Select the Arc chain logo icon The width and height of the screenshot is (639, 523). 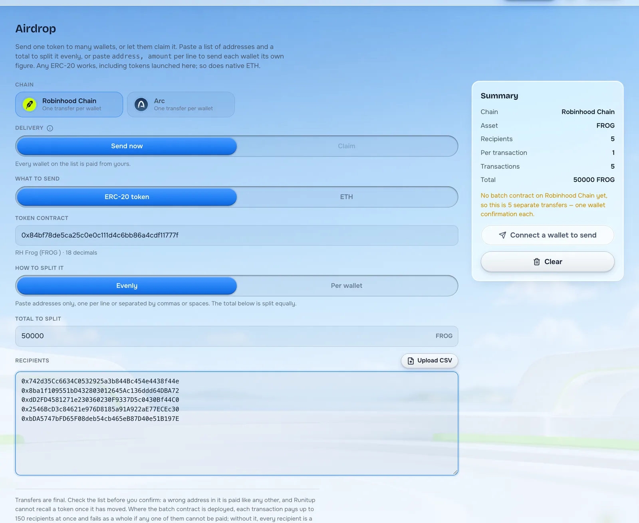point(141,105)
